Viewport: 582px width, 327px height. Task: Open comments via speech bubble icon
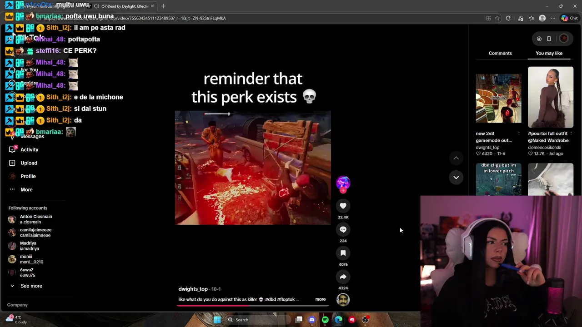343,229
